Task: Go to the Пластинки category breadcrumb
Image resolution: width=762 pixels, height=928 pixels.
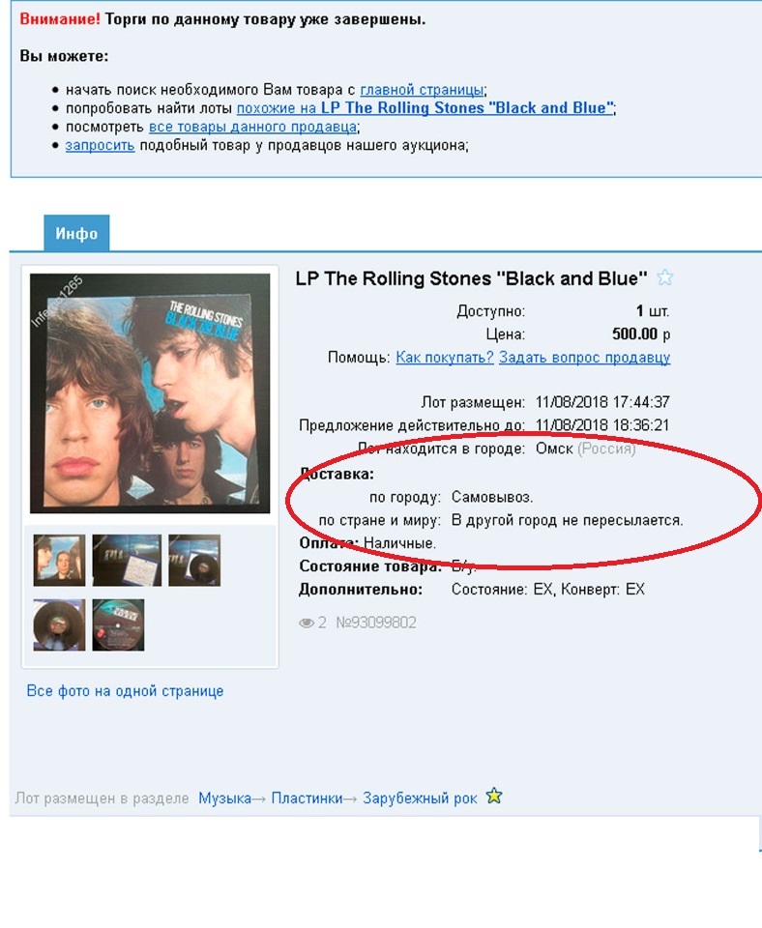Action: [x=307, y=797]
